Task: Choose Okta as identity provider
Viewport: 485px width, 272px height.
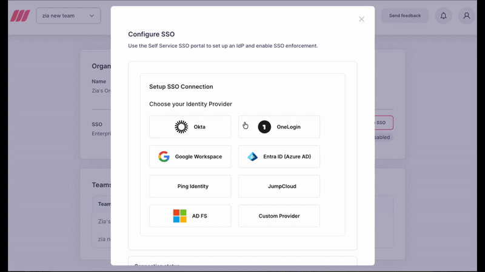Action: click(x=190, y=127)
